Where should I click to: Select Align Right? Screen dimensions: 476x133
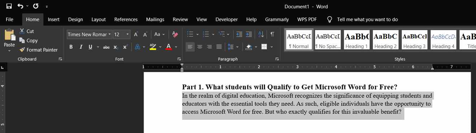click(209, 47)
